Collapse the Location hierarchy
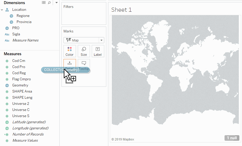The width and height of the screenshot is (242, 146). click(x=2, y=10)
